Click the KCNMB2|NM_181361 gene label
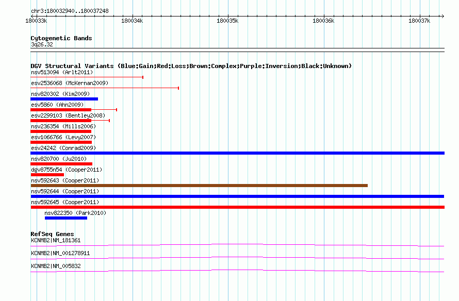The image size is (459, 301). click(56, 241)
